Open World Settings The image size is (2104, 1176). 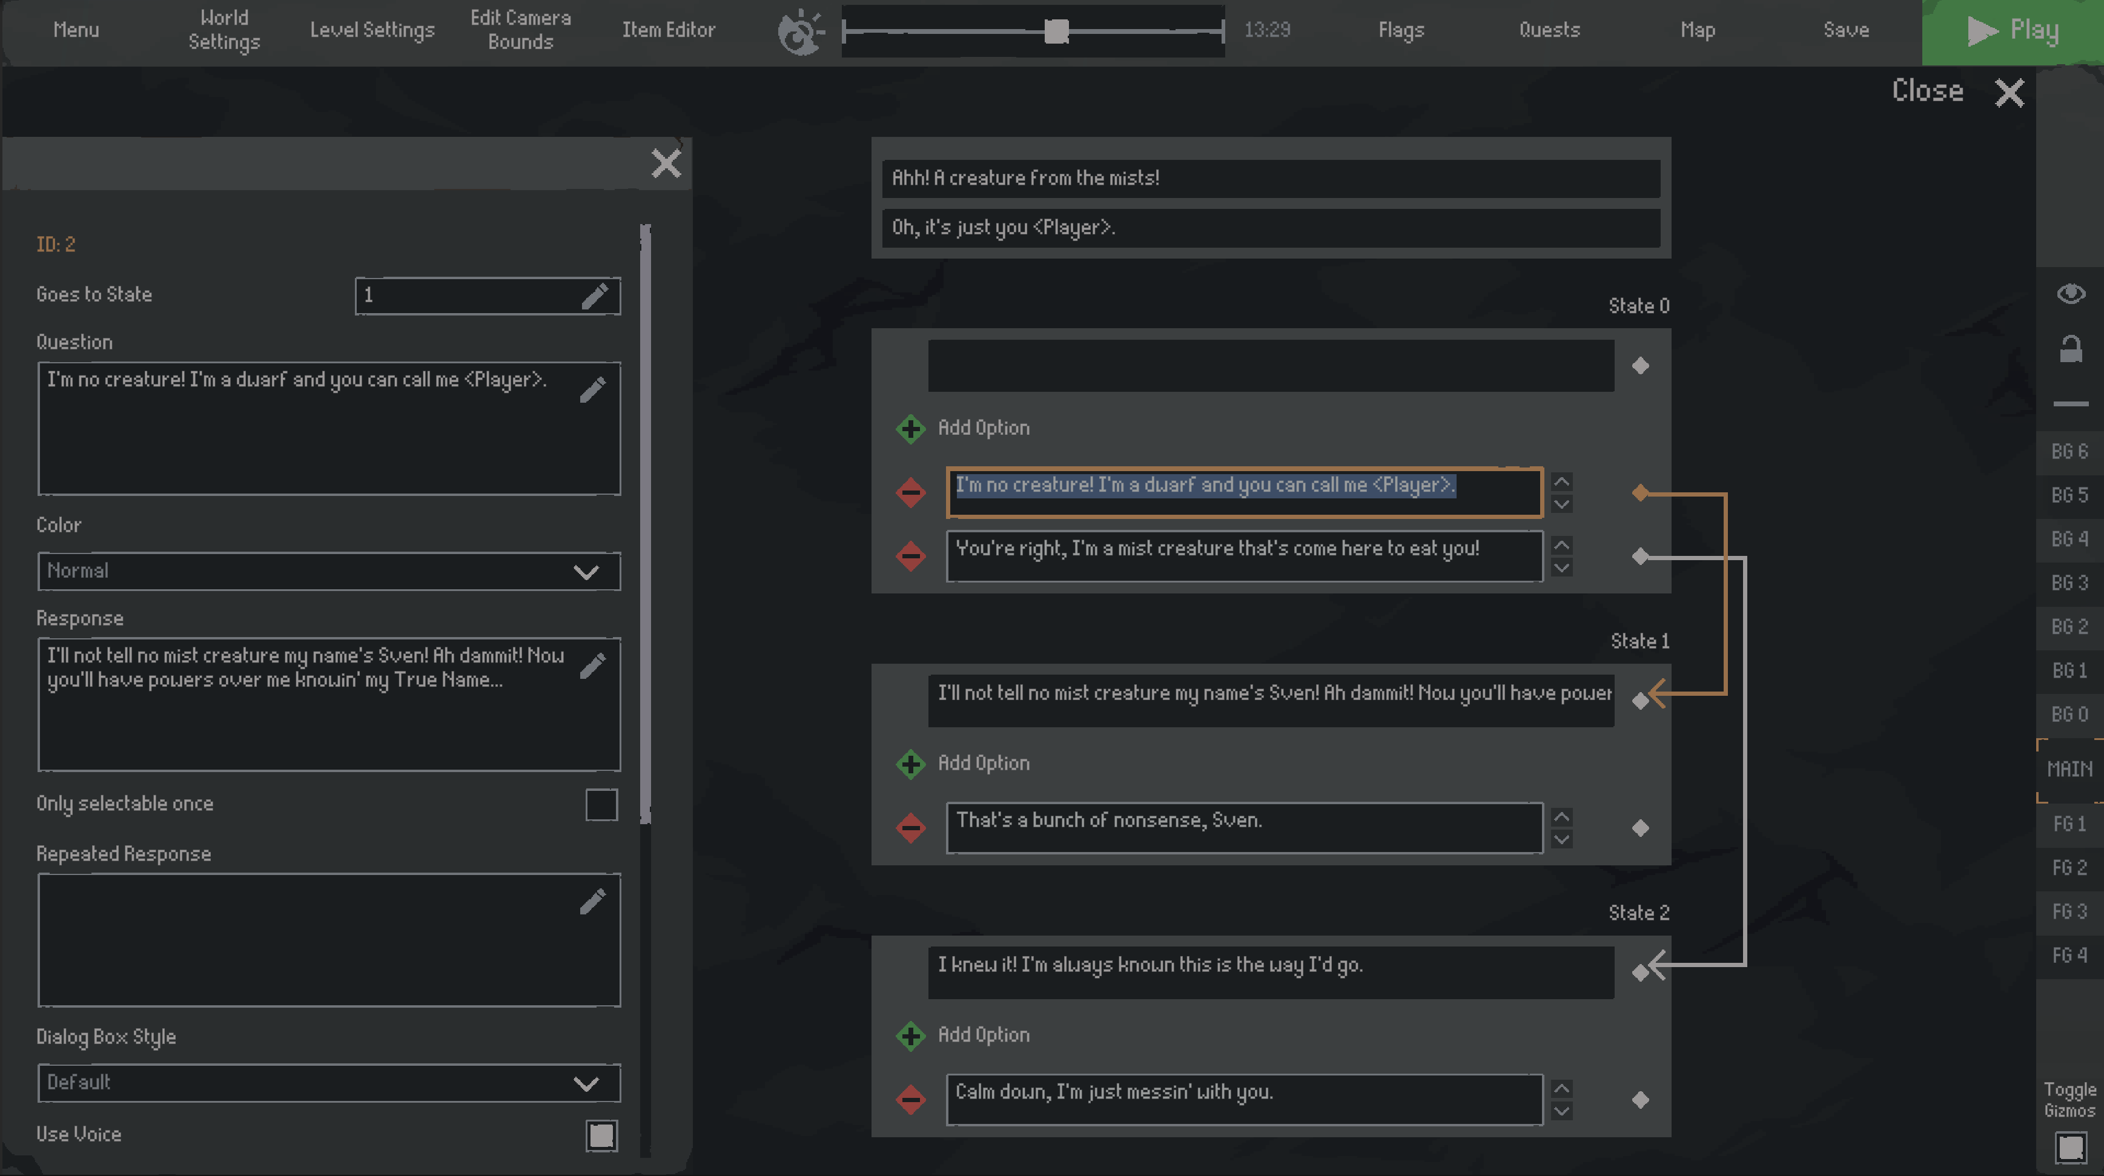[x=224, y=30]
